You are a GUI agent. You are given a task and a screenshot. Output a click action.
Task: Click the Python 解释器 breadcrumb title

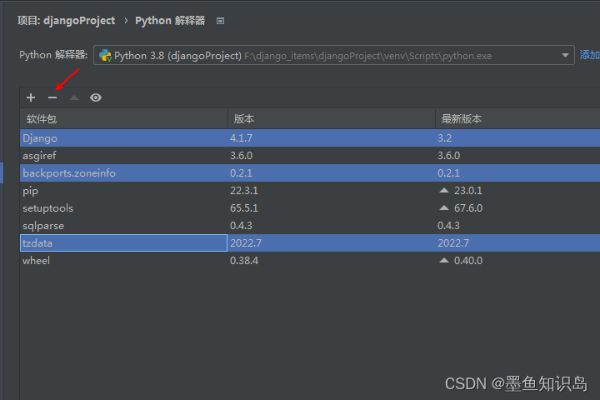coord(170,21)
